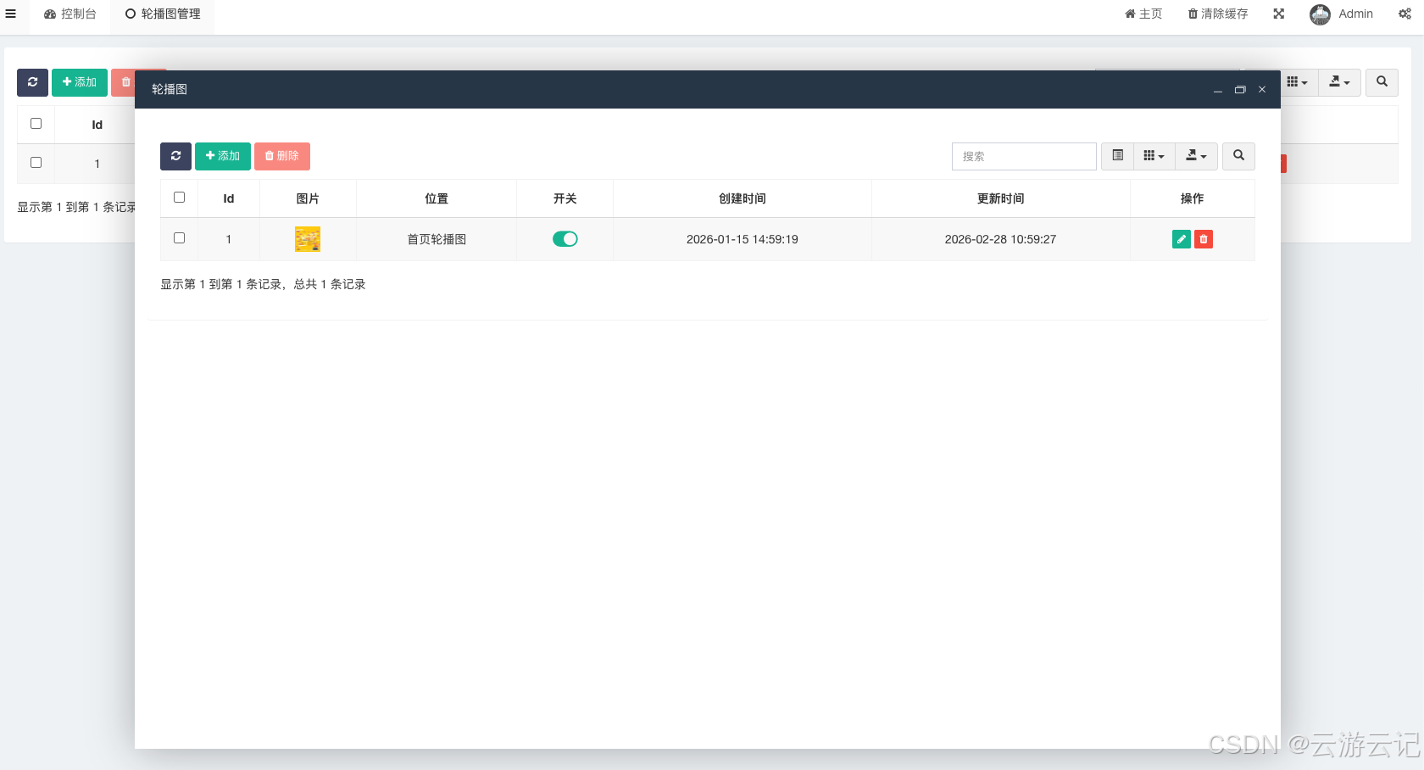Click 清除缓存 in the top navbar

pyautogui.click(x=1217, y=14)
